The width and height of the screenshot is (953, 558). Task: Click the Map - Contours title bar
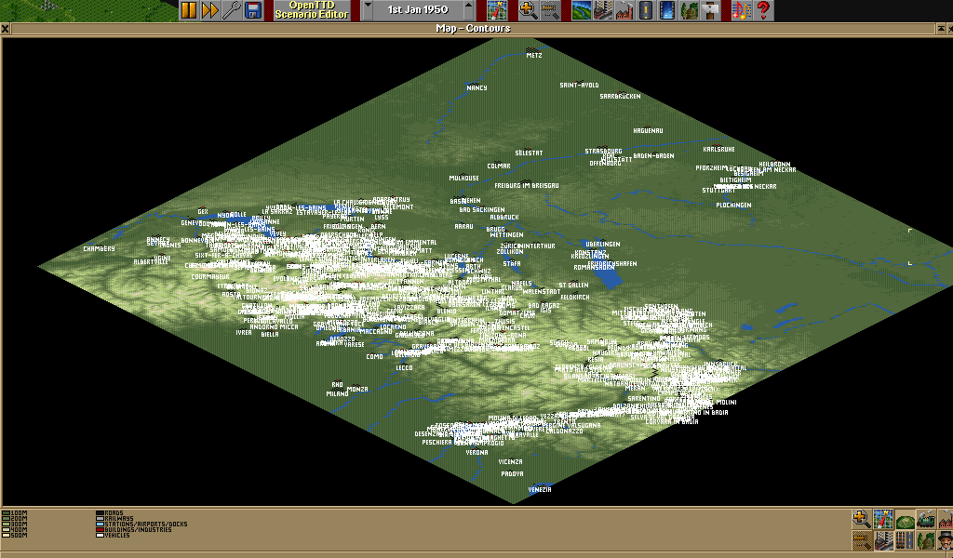473,29
